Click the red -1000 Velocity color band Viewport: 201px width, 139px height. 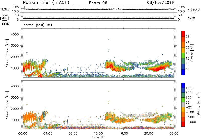(x=183, y=124)
